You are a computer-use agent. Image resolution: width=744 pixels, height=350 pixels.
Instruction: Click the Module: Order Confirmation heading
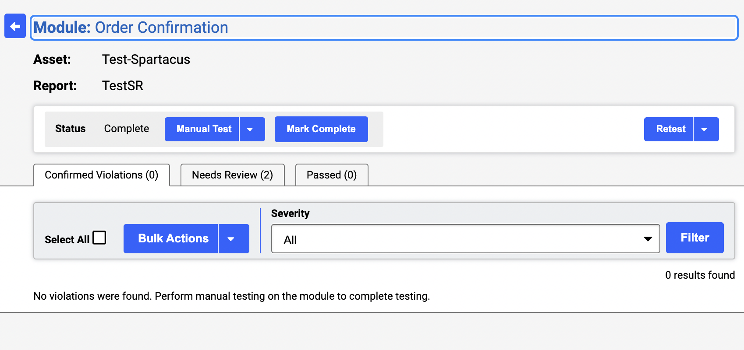tap(384, 28)
